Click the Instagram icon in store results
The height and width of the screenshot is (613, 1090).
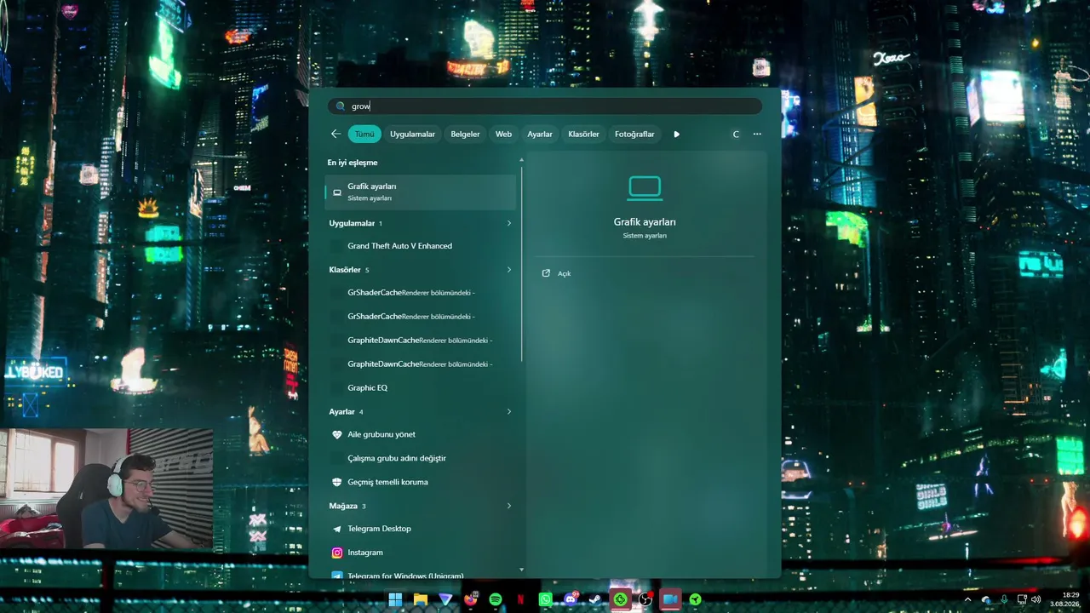click(337, 553)
